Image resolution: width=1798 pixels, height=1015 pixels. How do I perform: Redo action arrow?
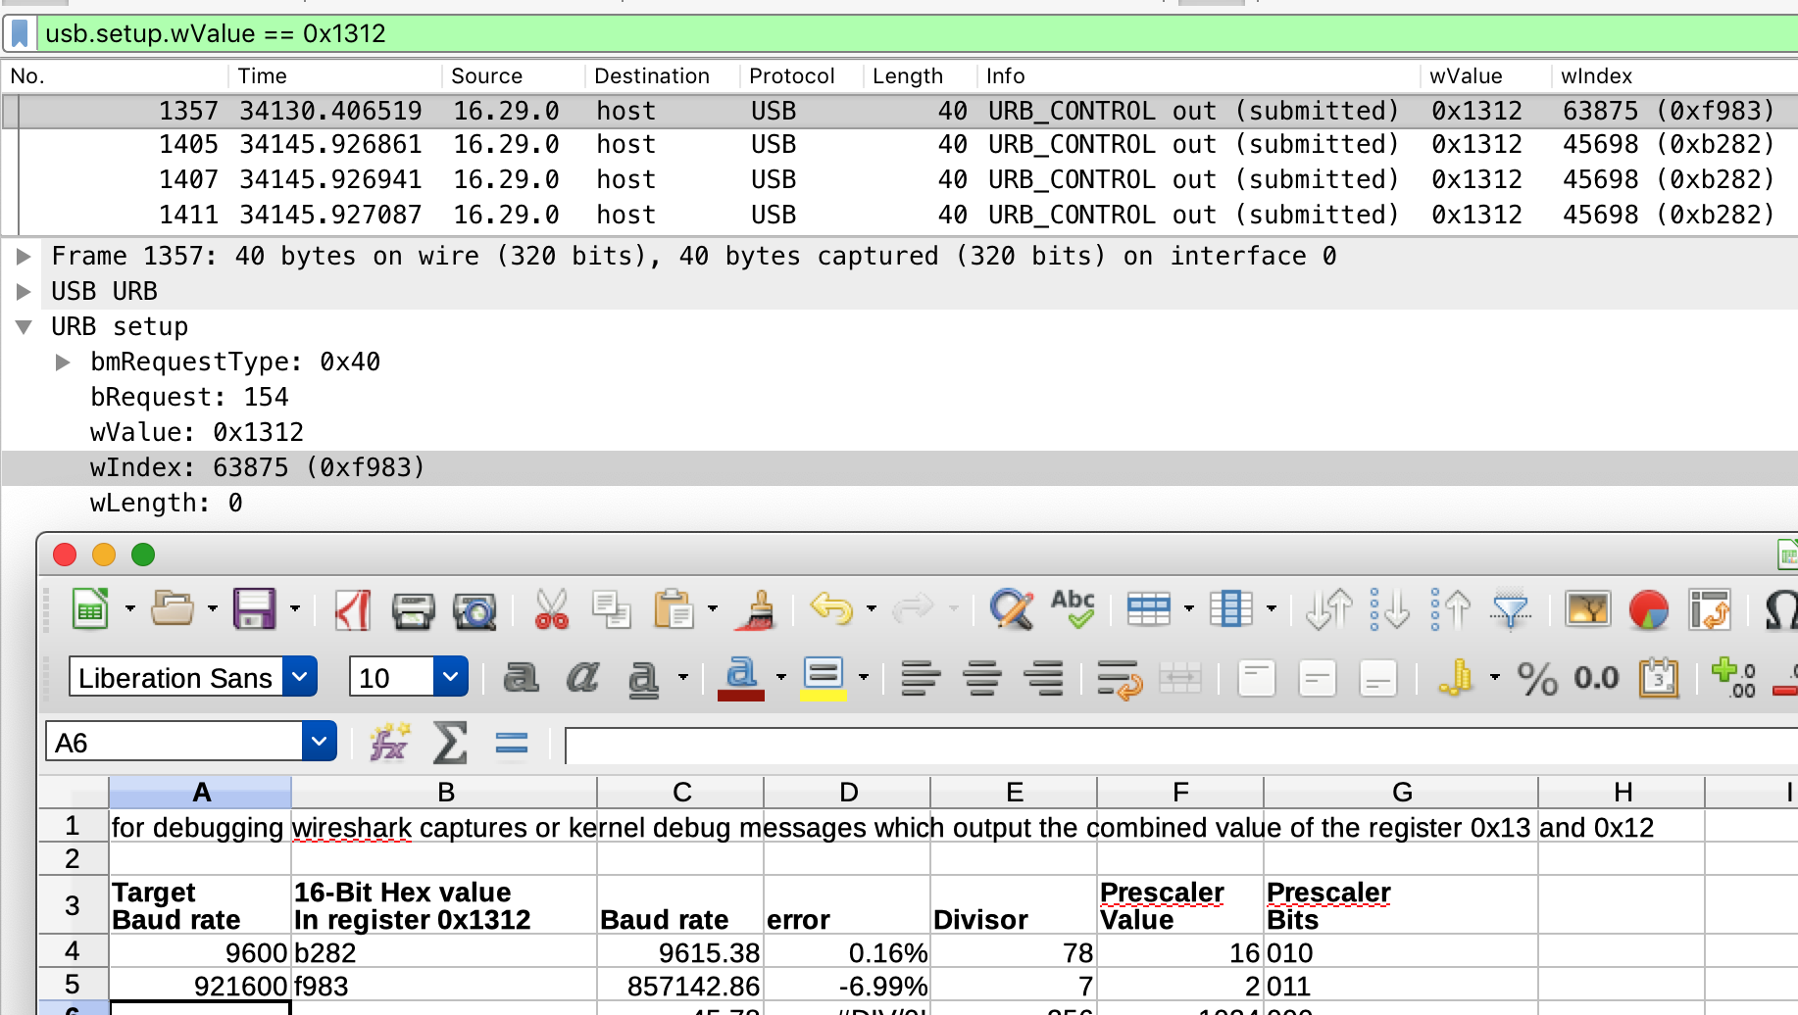tap(913, 608)
